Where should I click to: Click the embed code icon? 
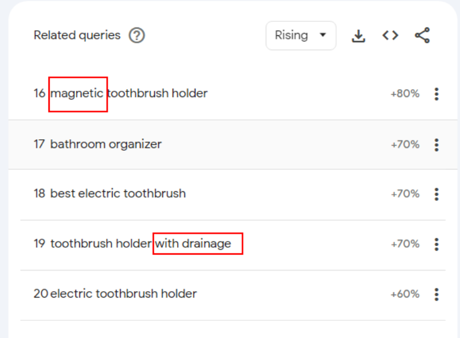[390, 36]
